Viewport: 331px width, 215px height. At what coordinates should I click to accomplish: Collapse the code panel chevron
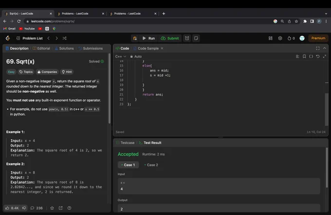pyautogui.click(x=325, y=48)
